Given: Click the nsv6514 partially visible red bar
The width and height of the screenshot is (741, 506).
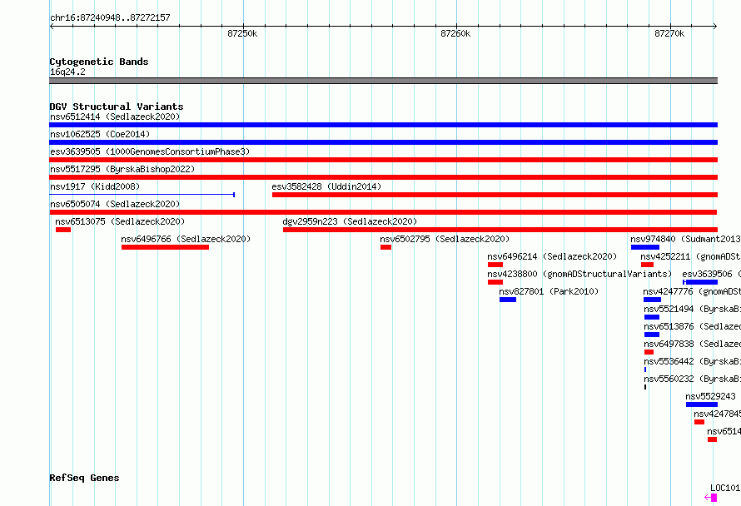Looking at the screenshot, I should click(x=712, y=439).
